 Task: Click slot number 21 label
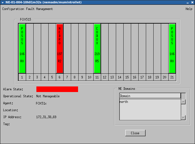(x=172, y=77)
